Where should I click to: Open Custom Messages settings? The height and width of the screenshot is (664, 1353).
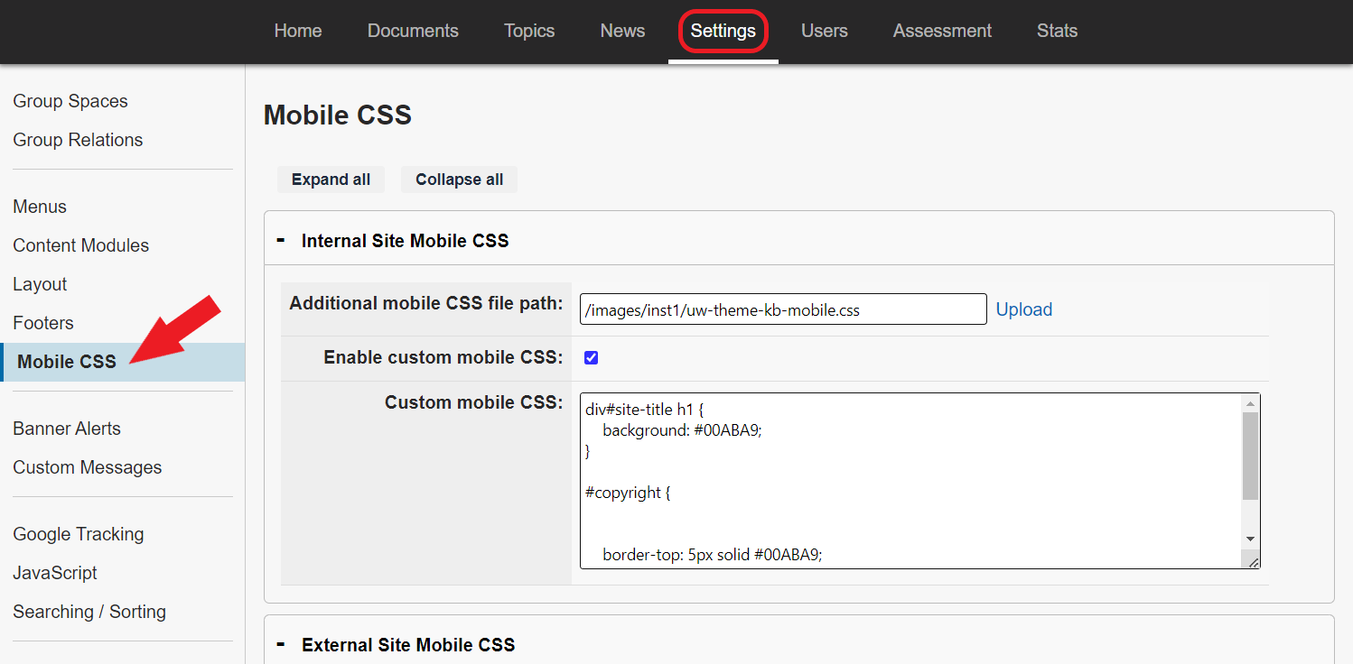[88, 467]
